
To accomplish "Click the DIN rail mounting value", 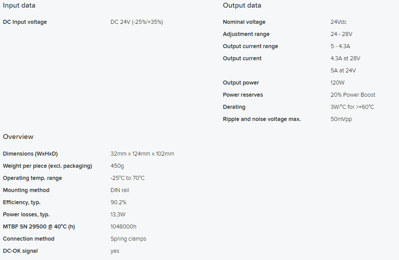I will 120,190.
